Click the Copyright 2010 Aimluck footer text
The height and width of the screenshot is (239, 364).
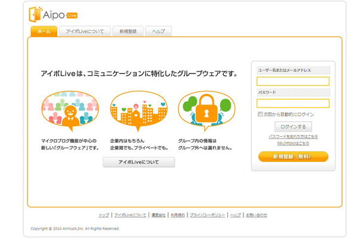coord(75,228)
